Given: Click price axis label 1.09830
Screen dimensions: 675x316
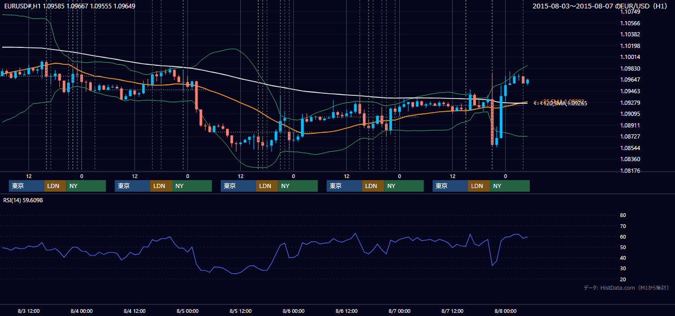Looking at the screenshot, I should point(630,68).
